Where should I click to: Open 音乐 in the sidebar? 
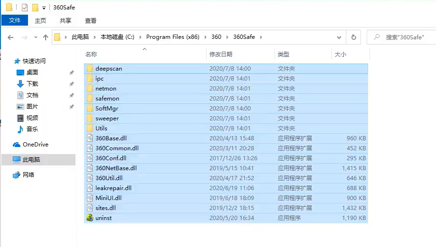[32, 129]
